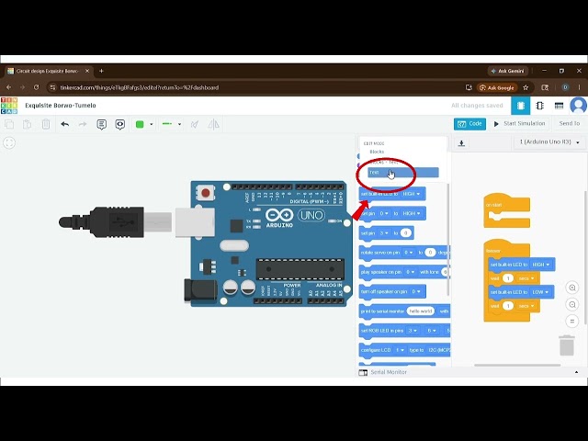The image size is (588, 441).
Task: Open pin dropdown in rotate servo block
Action: click(x=408, y=253)
